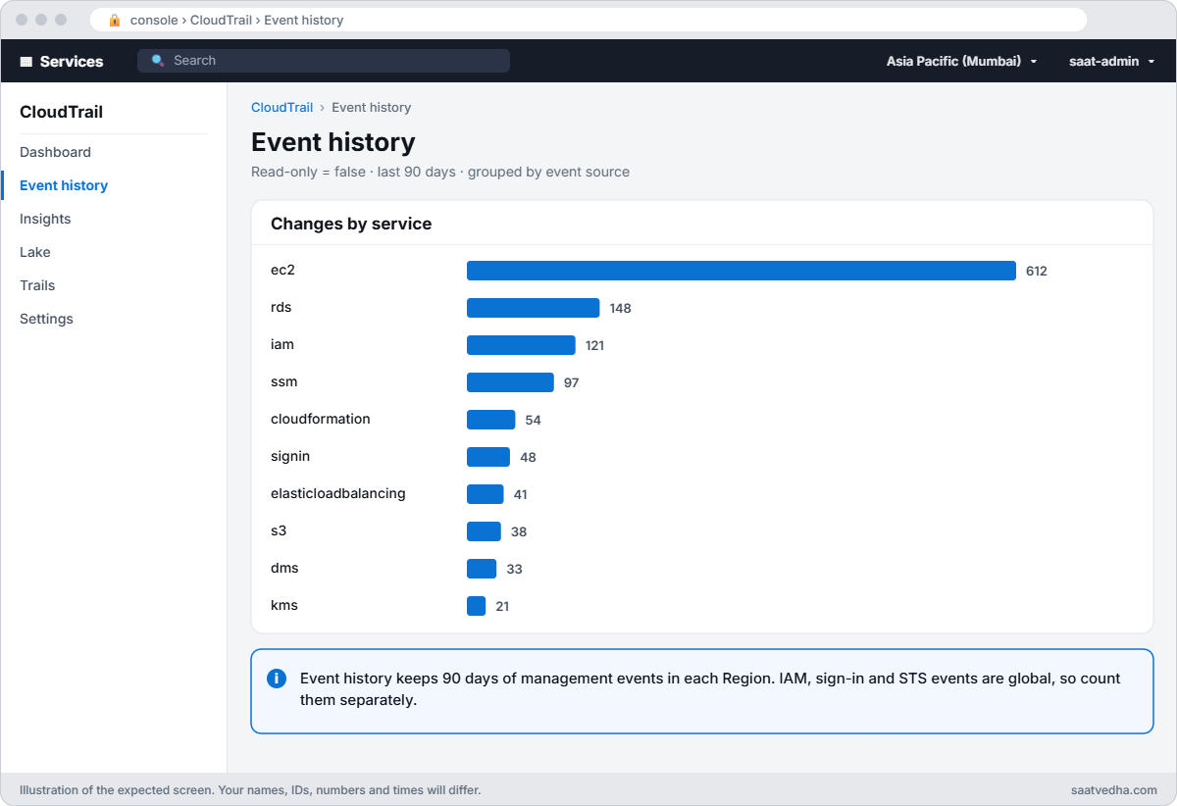
Task: Click the rds bar in the chart
Action: point(533,308)
